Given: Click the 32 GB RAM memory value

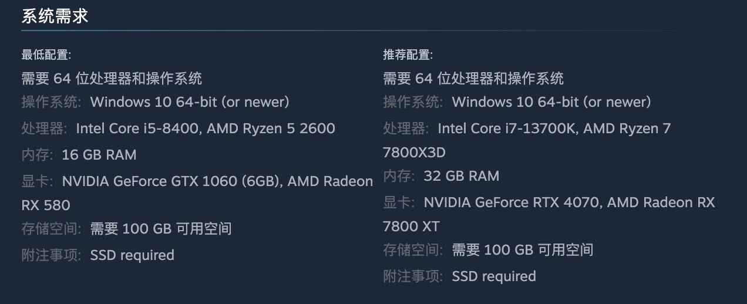Looking at the screenshot, I should tap(461, 176).
